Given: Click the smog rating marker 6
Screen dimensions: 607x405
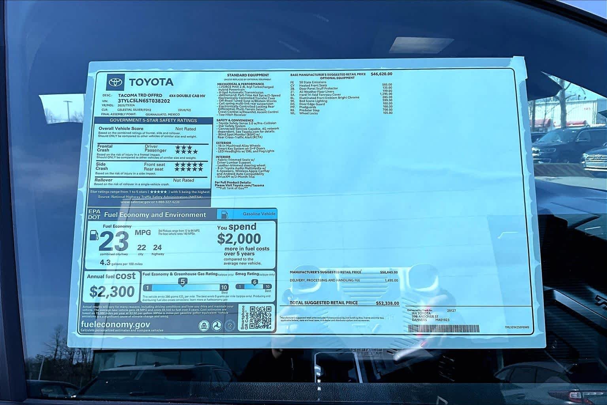Looking at the screenshot, I should tap(254, 282).
